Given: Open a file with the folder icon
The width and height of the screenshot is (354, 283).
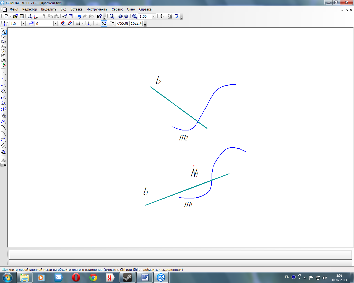Looking at the screenshot, I should click(x=15, y=16).
